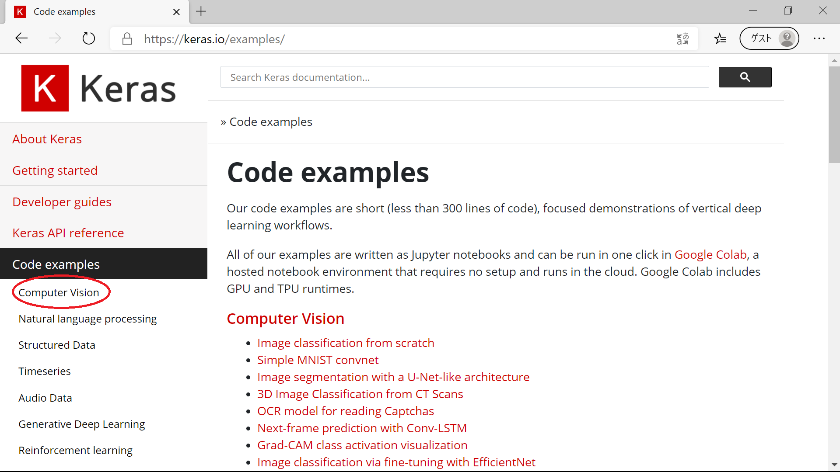Open About Keras in sidebar
This screenshot has width=840, height=472.
(104, 139)
